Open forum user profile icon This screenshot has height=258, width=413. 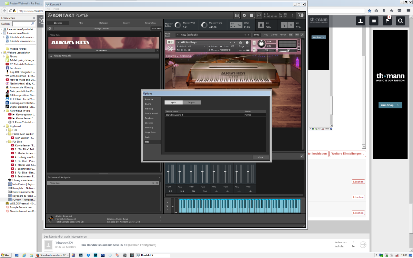(x=360, y=21)
